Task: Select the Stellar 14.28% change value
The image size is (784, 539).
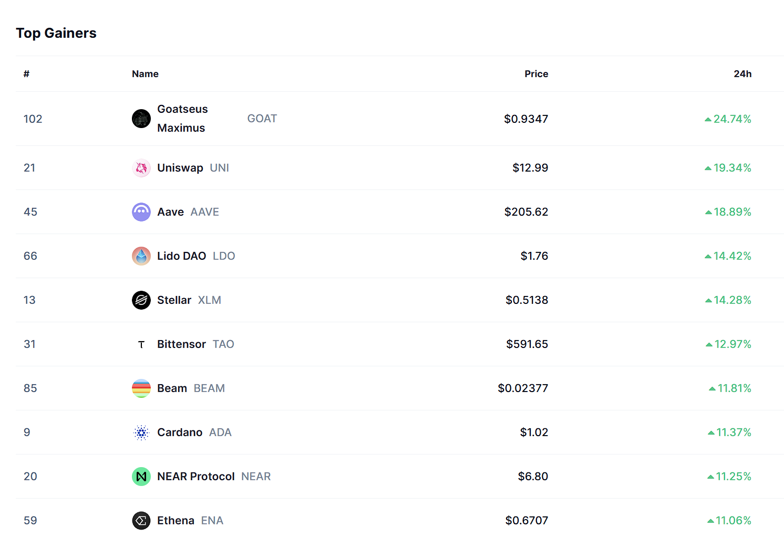Action: 728,300
